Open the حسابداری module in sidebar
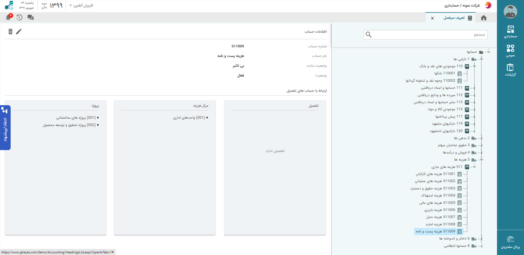This screenshot has width=524, height=255. pyautogui.click(x=510, y=32)
